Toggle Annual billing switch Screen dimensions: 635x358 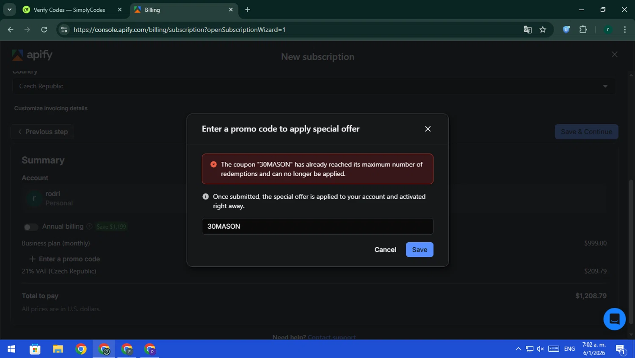(x=30, y=227)
